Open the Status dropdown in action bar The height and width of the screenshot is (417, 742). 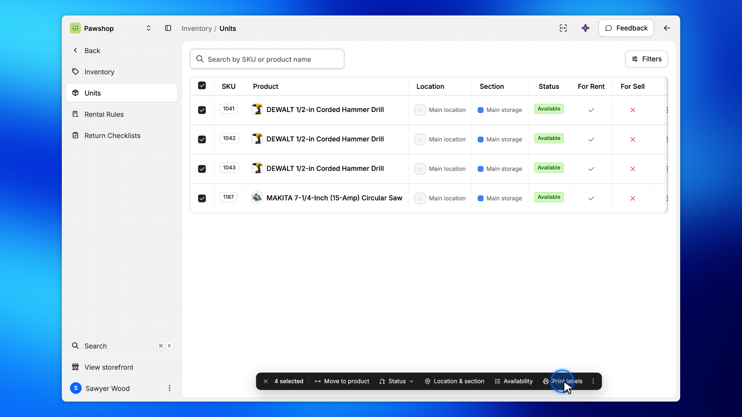[x=397, y=381]
